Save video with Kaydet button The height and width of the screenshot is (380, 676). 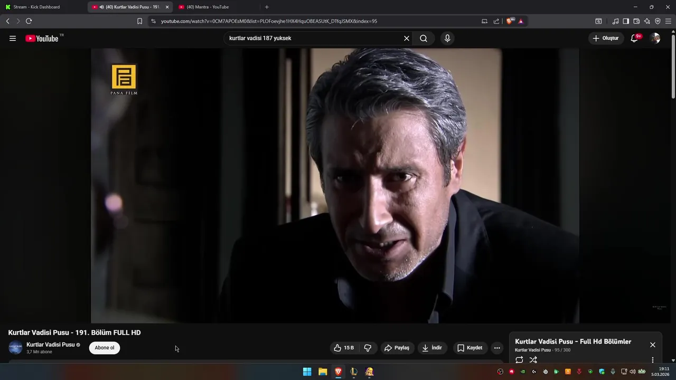pos(470,348)
